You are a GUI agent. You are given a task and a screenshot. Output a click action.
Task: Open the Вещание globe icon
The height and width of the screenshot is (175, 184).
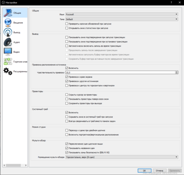(8, 23)
